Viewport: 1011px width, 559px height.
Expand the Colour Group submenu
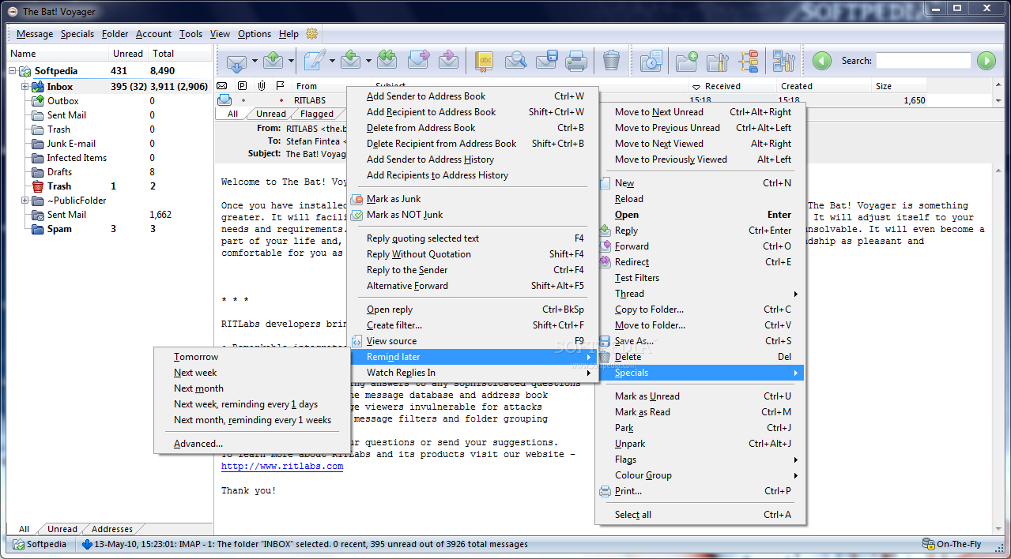pyautogui.click(x=700, y=475)
